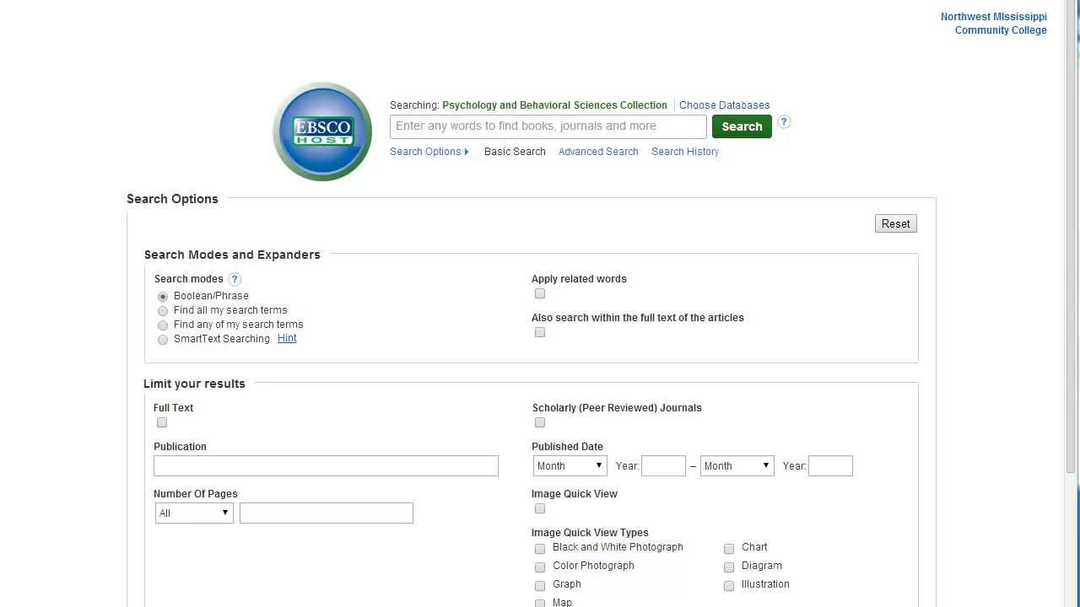1080x607 pixels.
Task: Open Northwest Mississippi Community College link
Action: pos(994,24)
